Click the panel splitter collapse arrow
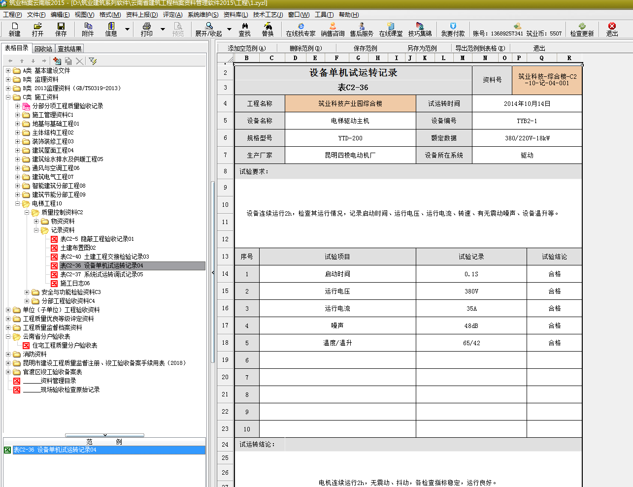The width and height of the screenshot is (633, 487). pyautogui.click(x=213, y=272)
